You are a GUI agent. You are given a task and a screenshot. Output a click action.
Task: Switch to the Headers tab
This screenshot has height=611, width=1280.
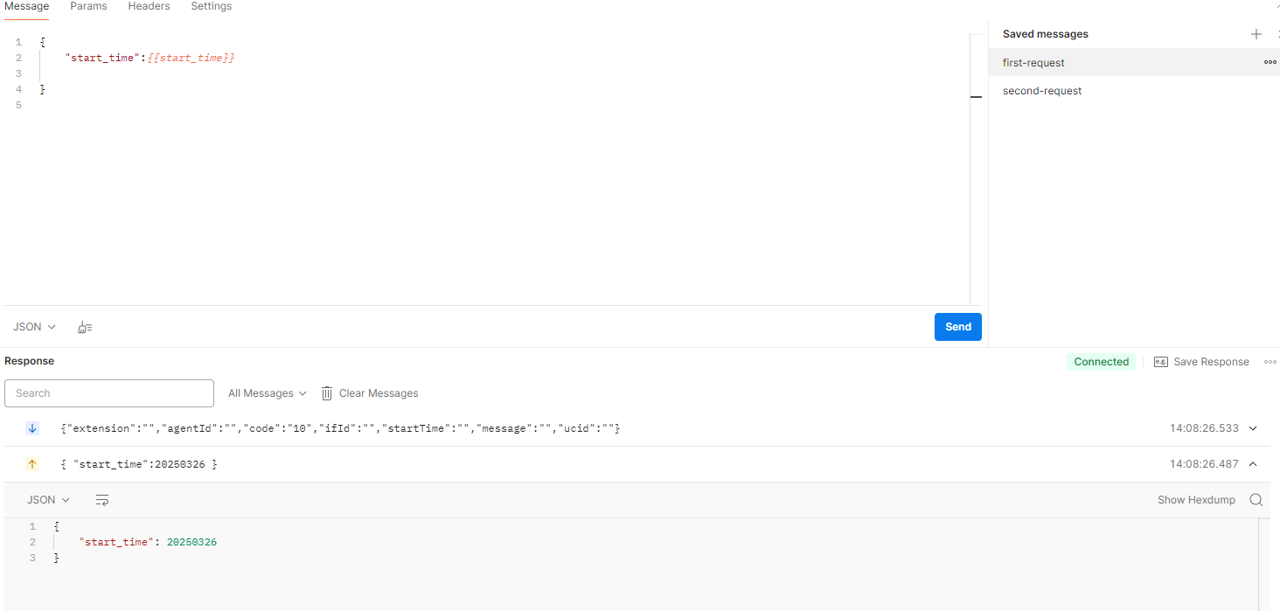[x=149, y=6]
